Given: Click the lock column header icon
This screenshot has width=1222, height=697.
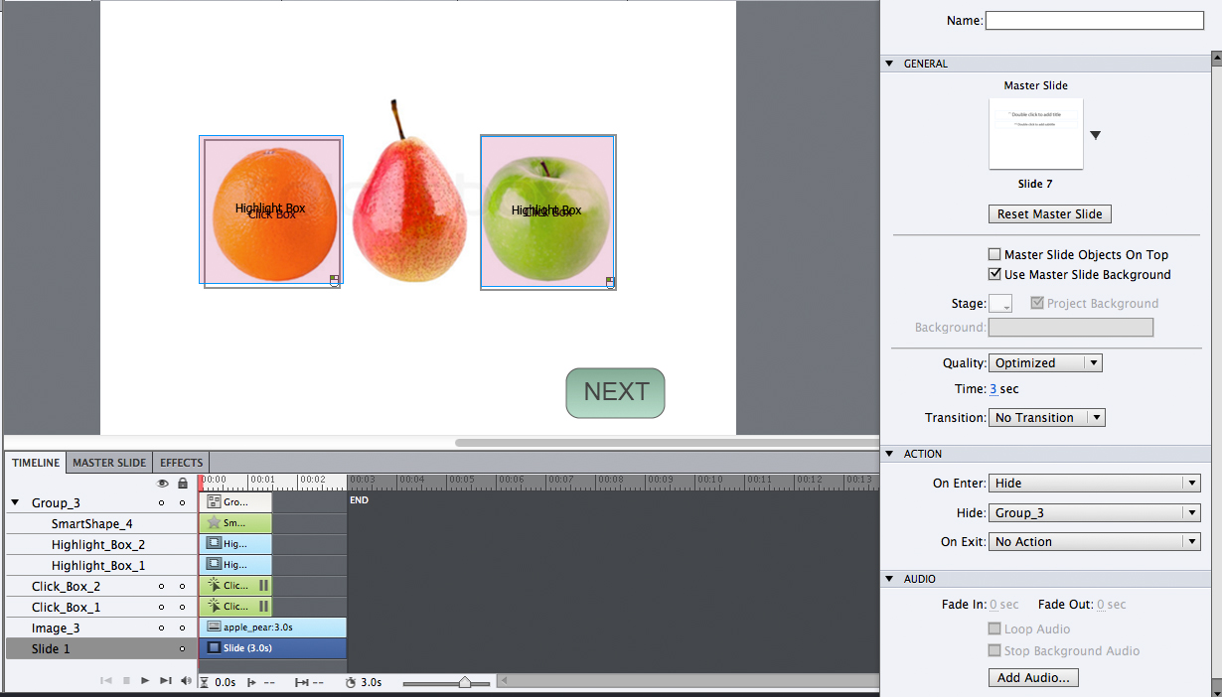Looking at the screenshot, I should 181,482.
